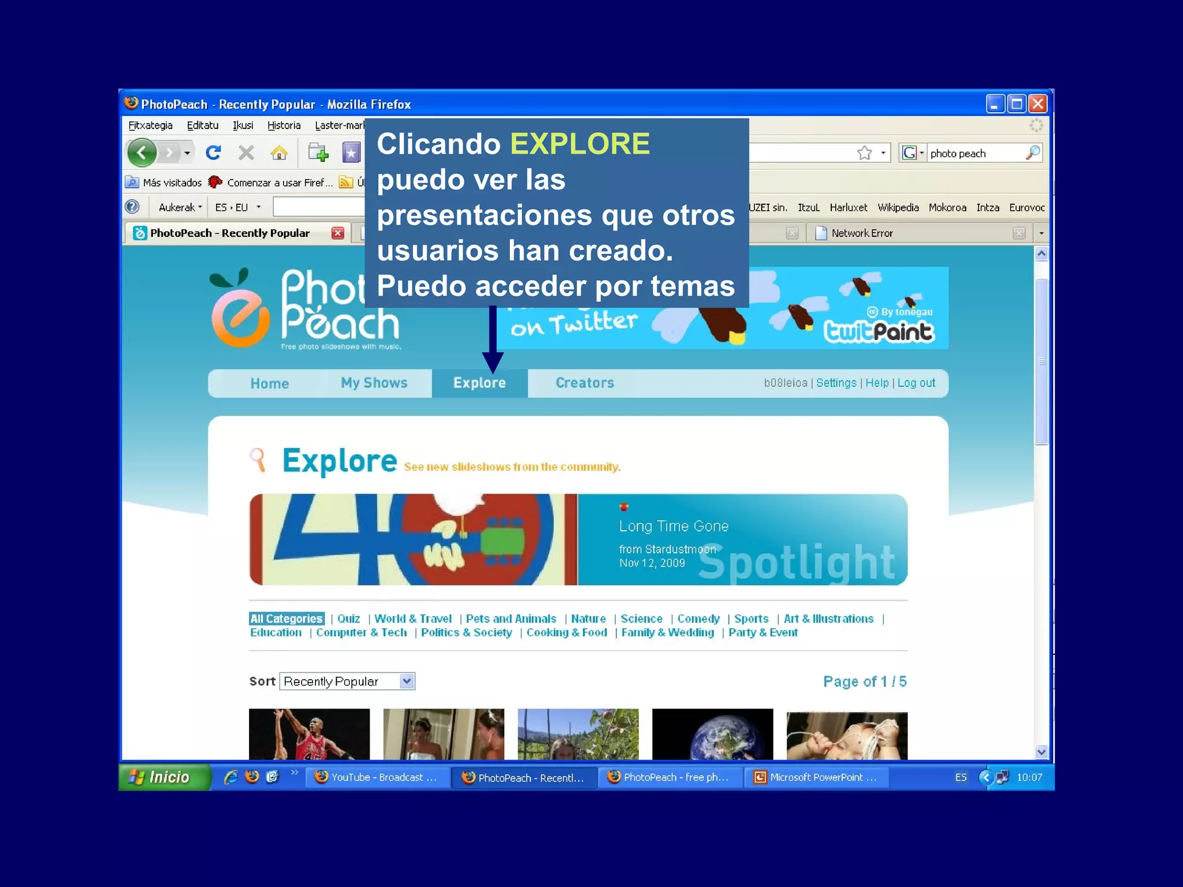Switch to the My Shows tab
This screenshot has width=1183, height=887.
[374, 383]
